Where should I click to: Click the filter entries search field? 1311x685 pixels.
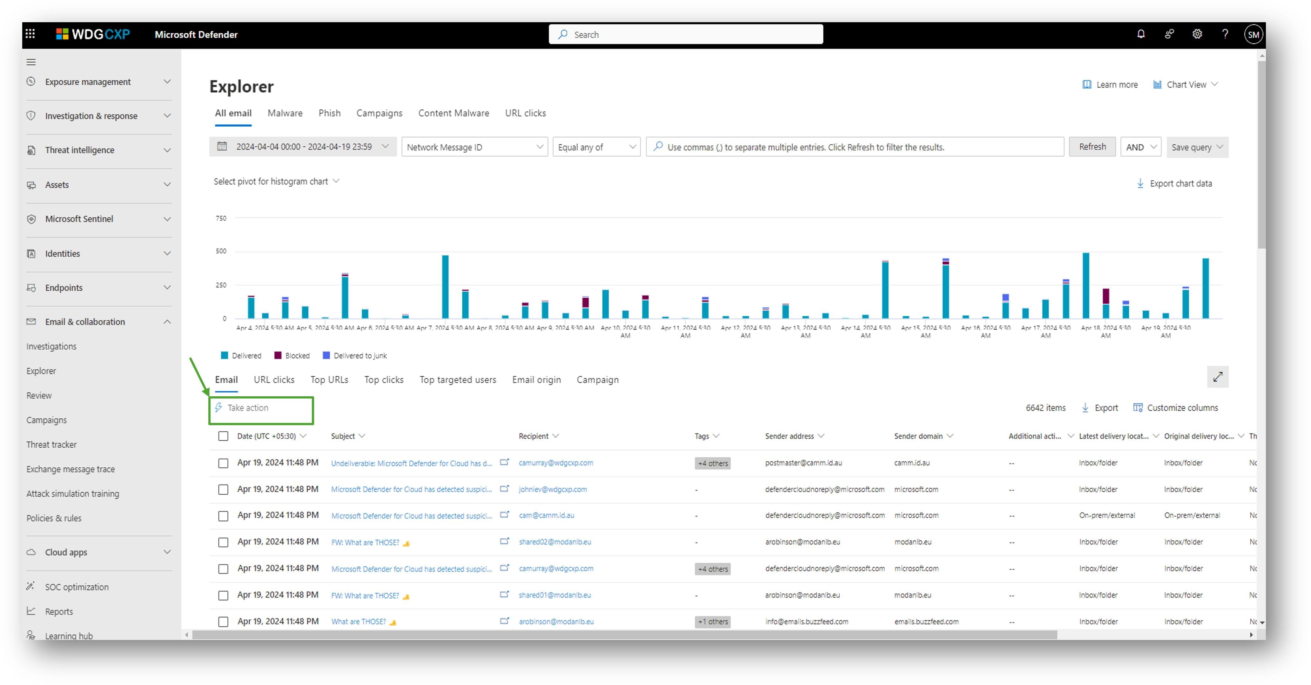click(855, 147)
